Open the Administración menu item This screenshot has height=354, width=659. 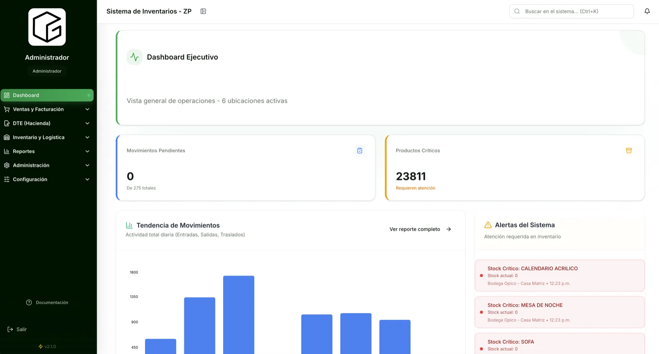tap(47, 165)
